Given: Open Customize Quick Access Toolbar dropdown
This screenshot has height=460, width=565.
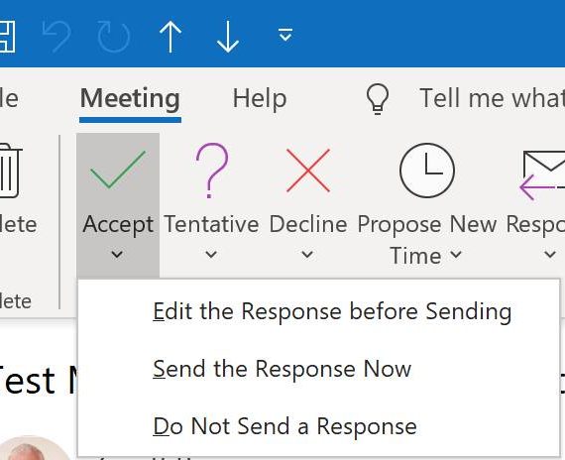Looking at the screenshot, I should click(x=285, y=35).
